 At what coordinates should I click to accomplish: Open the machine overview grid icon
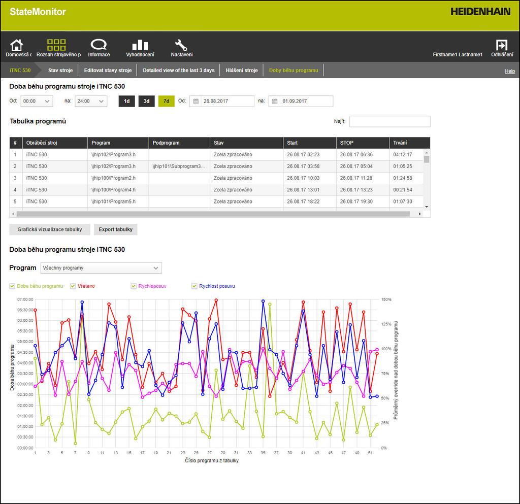pos(56,45)
